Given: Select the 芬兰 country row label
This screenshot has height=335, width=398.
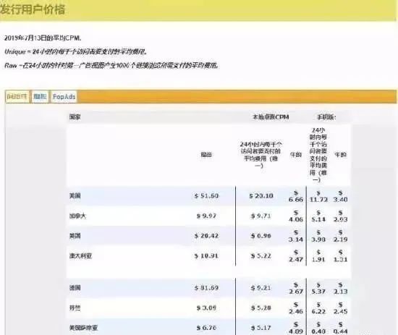Looking at the screenshot, I should tap(75, 308).
